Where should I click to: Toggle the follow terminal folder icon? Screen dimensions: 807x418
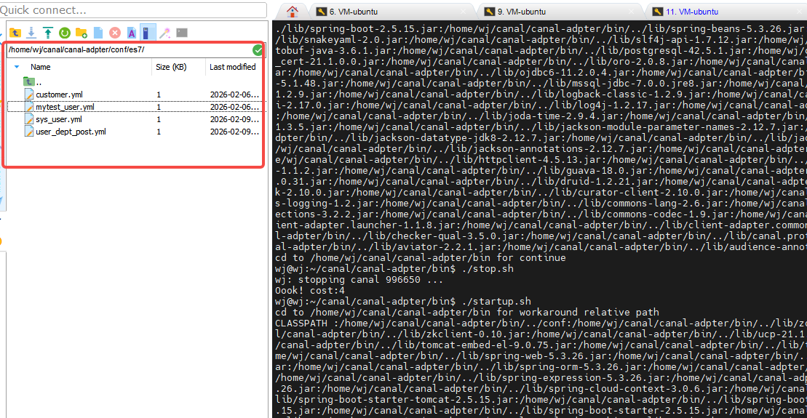click(x=147, y=33)
